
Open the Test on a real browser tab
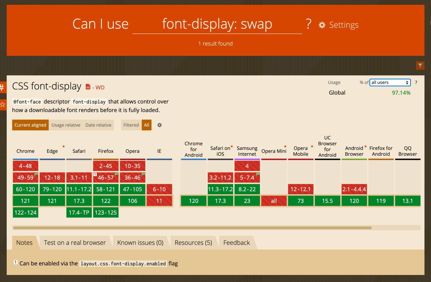point(75,243)
